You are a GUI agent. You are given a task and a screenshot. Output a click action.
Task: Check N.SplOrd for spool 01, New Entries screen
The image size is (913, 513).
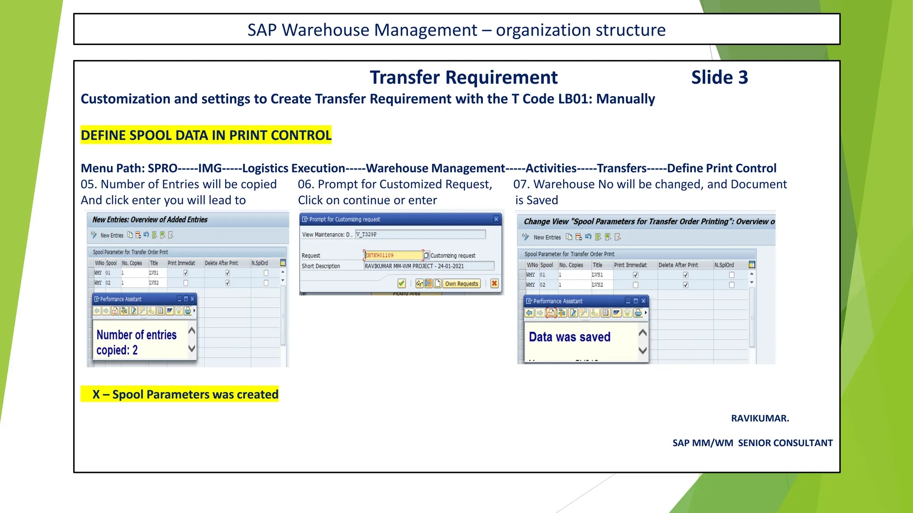tap(266, 273)
